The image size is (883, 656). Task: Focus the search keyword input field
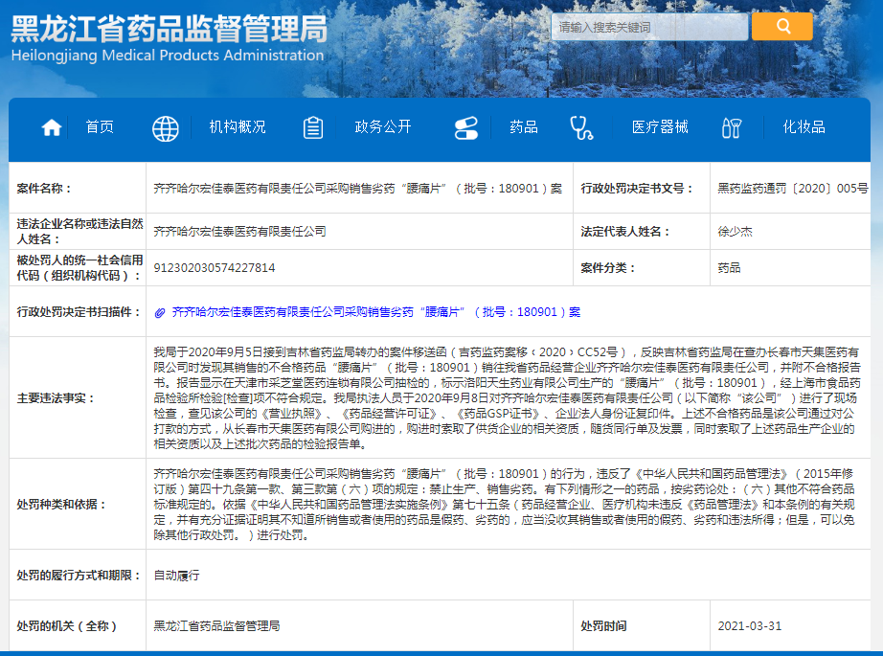pyautogui.click(x=649, y=27)
